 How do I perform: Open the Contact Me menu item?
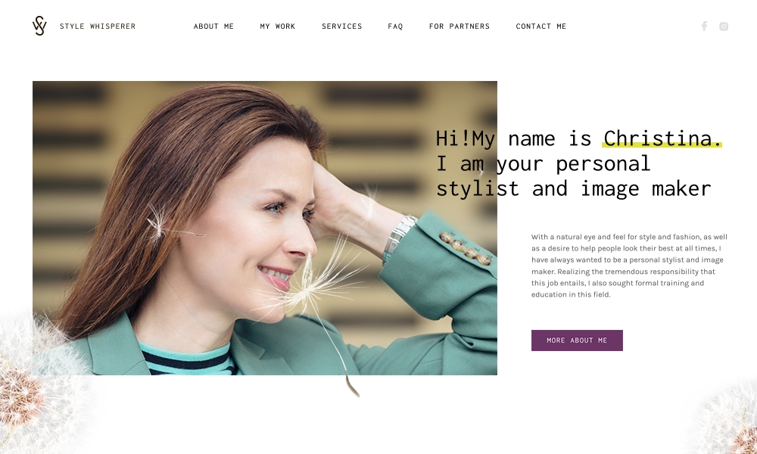click(540, 26)
